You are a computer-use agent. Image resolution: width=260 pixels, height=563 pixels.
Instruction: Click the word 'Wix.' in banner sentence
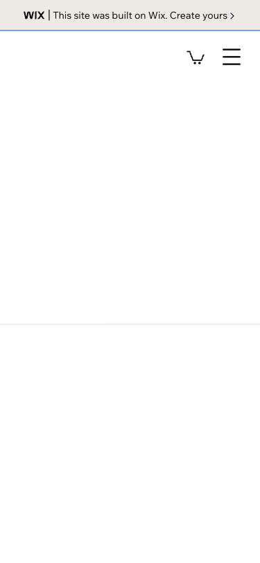[x=158, y=16]
